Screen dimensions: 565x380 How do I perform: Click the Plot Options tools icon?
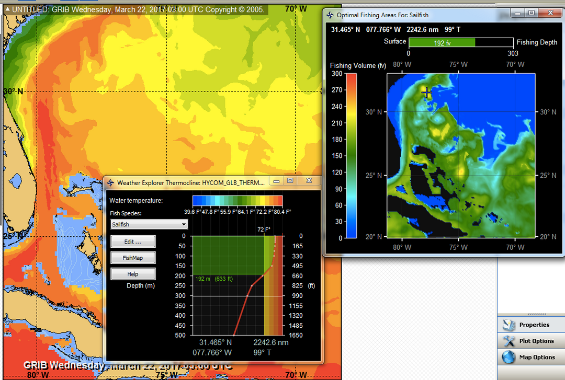(509, 341)
